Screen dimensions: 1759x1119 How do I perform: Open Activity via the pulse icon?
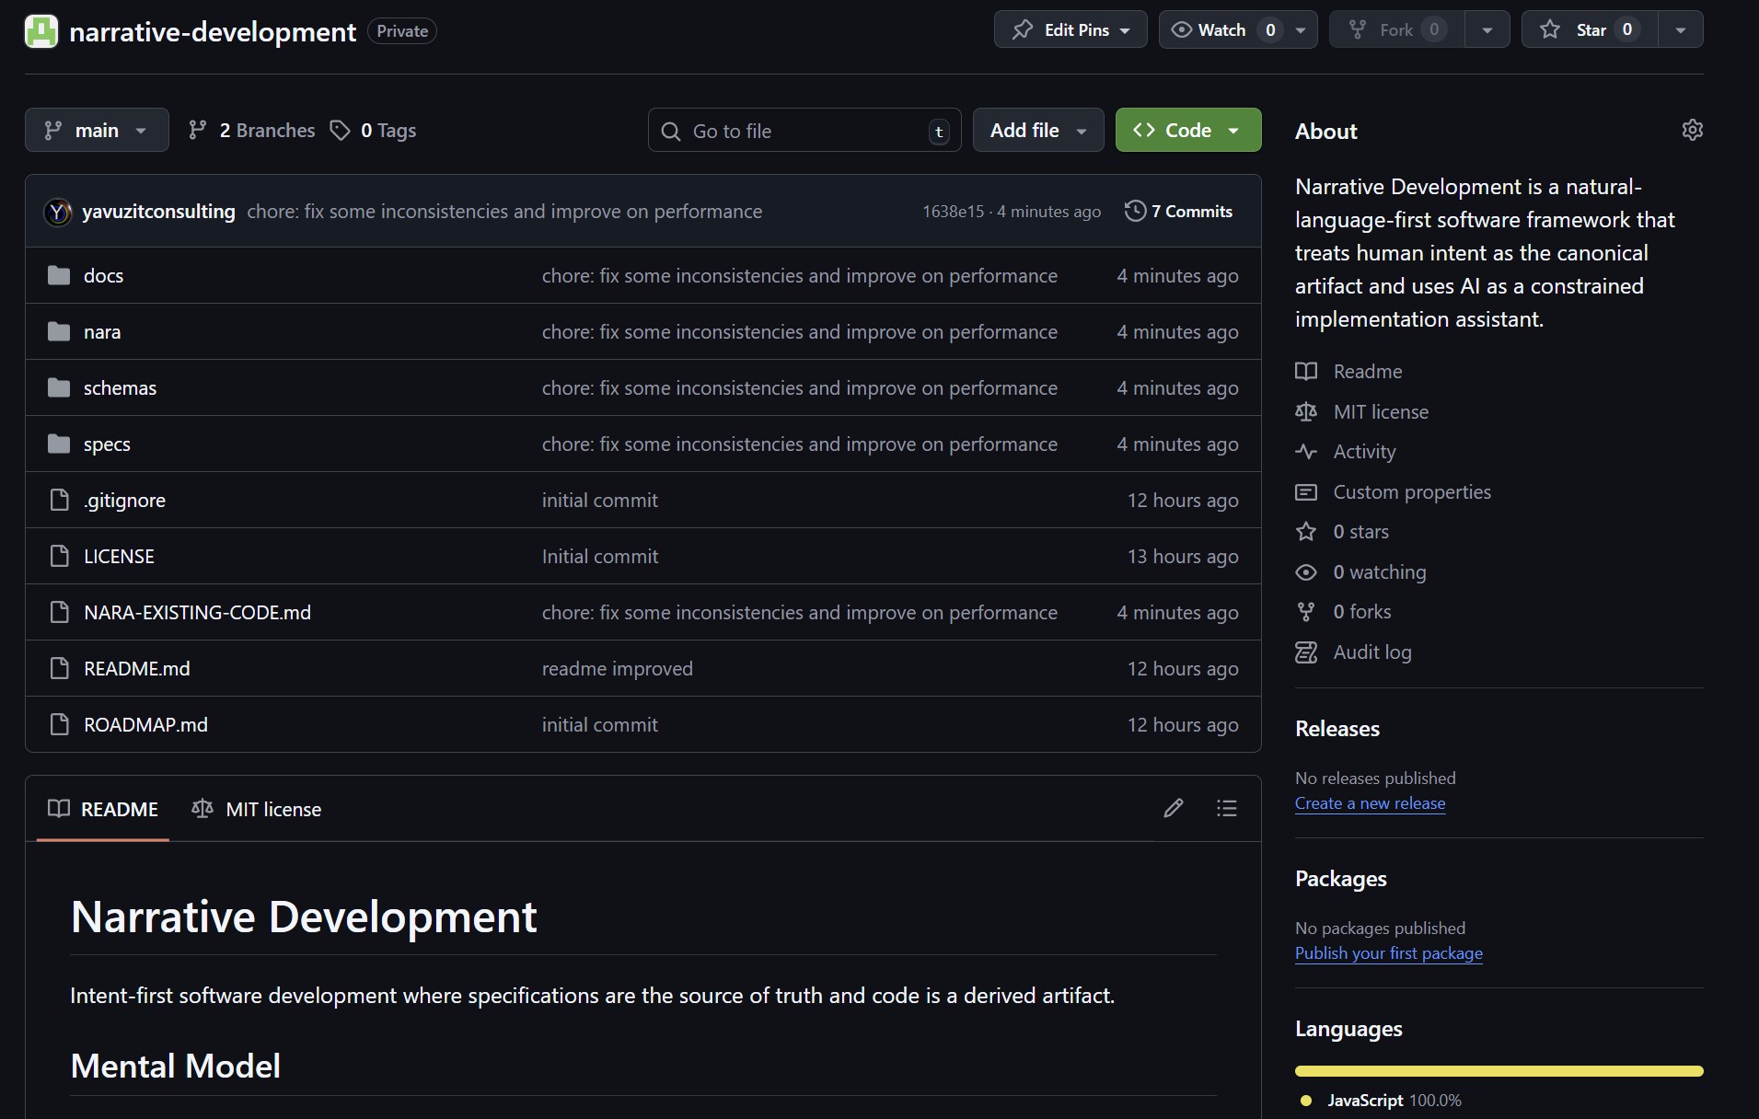click(1307, 452)
